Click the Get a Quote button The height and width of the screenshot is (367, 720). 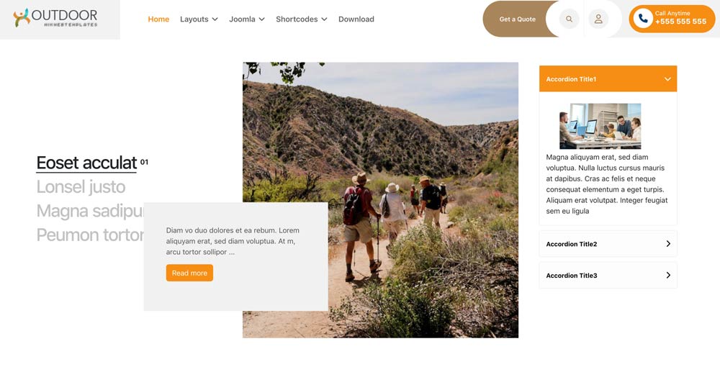click(518, 19)
